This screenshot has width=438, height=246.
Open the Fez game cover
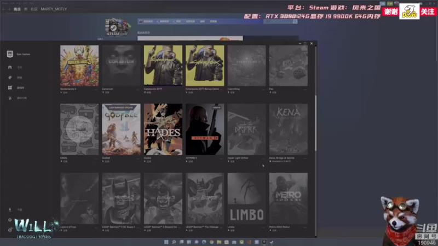point(289,66)
